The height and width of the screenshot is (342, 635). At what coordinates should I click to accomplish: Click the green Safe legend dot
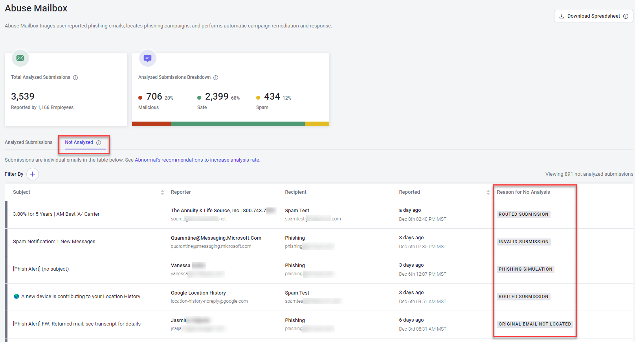[199, 98]
